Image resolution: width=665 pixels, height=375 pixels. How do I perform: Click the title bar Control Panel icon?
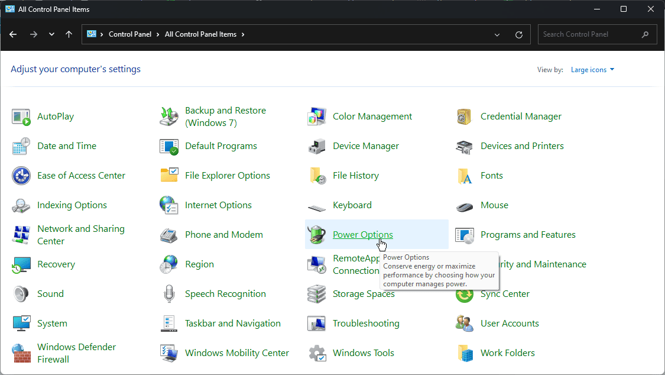10,9
